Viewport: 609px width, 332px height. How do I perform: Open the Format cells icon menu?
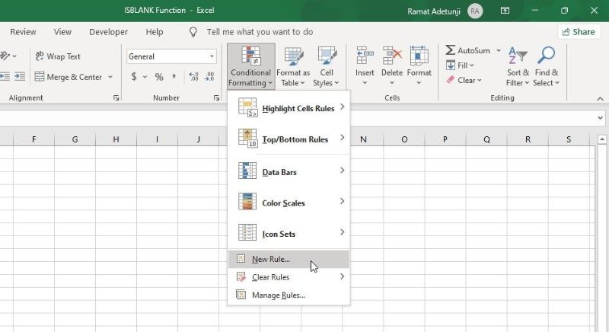click(x=419, y=57)
